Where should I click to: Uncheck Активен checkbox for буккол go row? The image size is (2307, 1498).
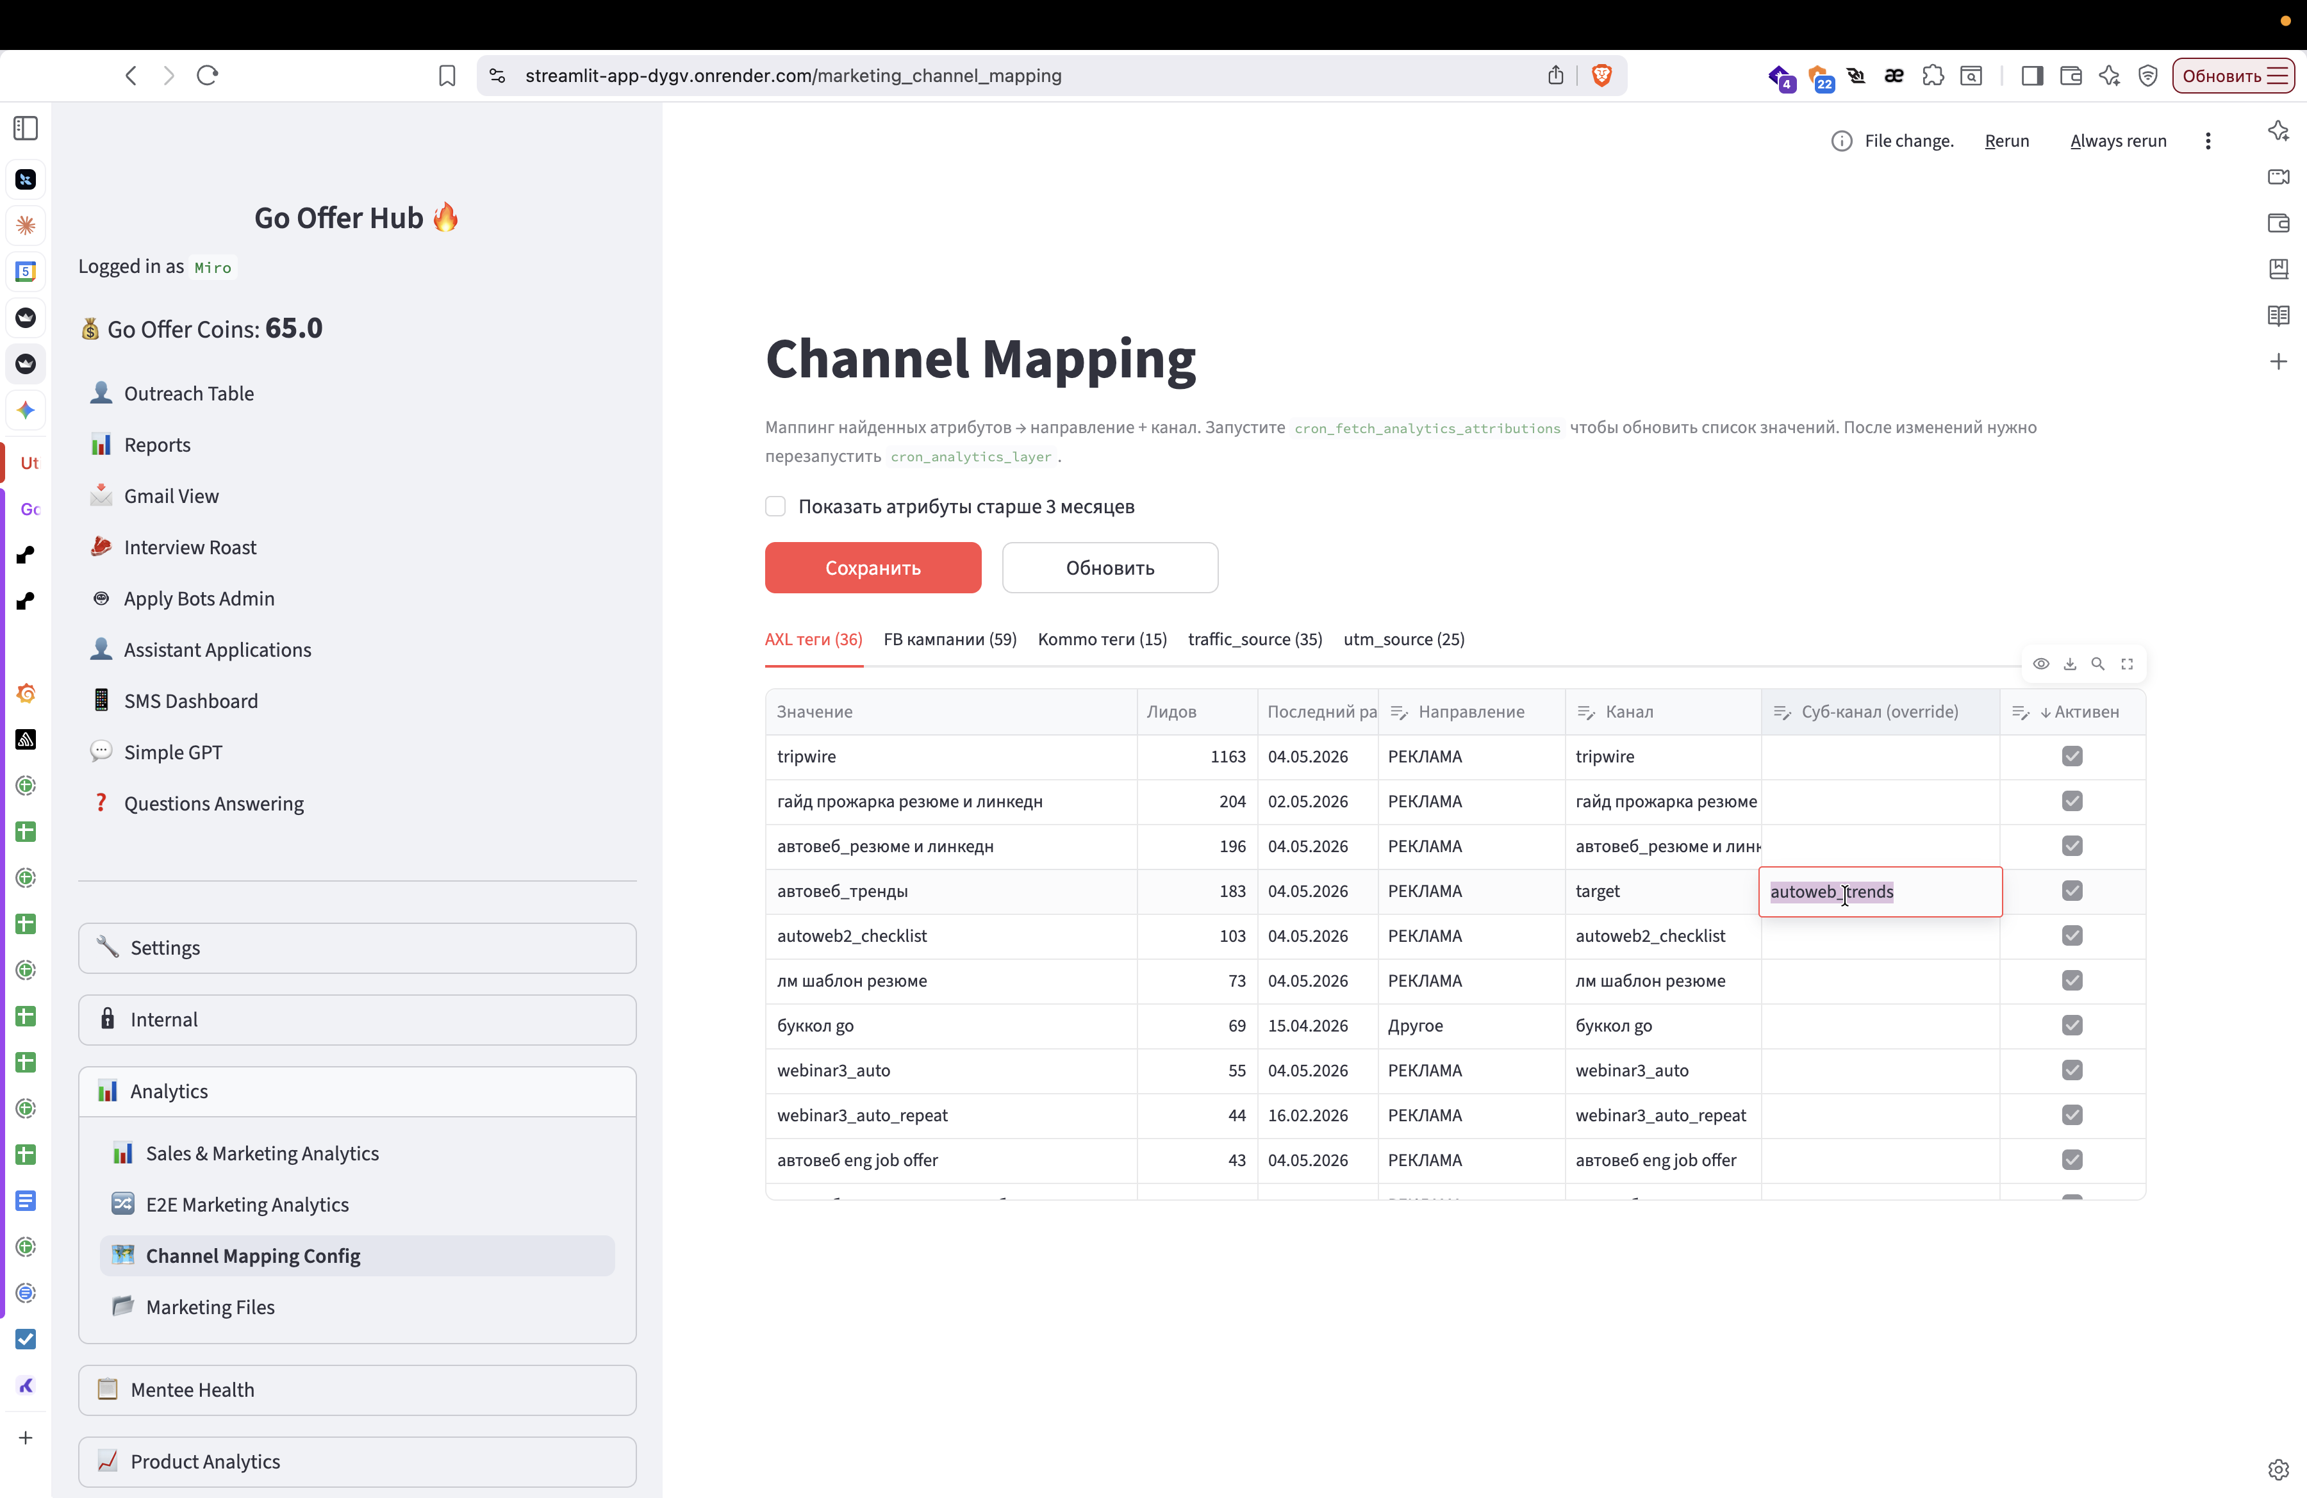(2072, 1025)
